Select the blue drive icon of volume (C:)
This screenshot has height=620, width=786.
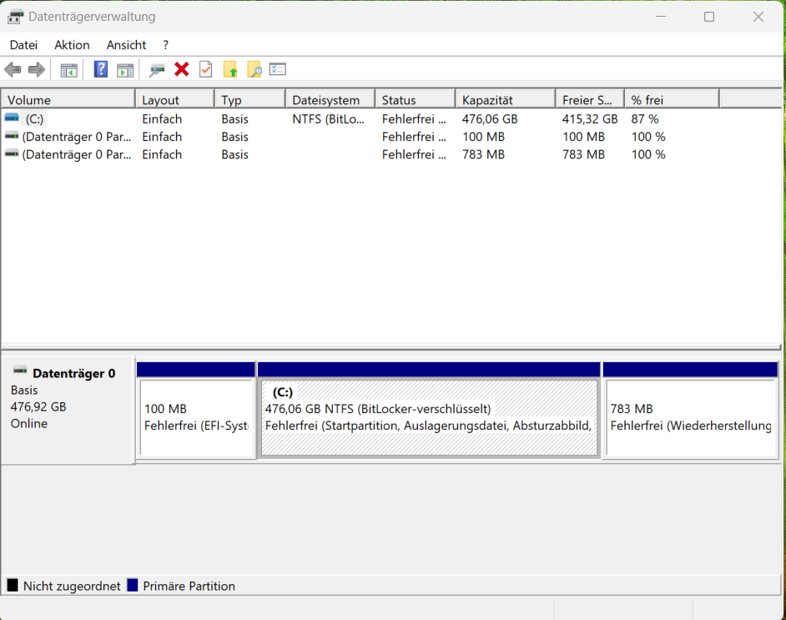pyautogui.click(x=12, y=118)
